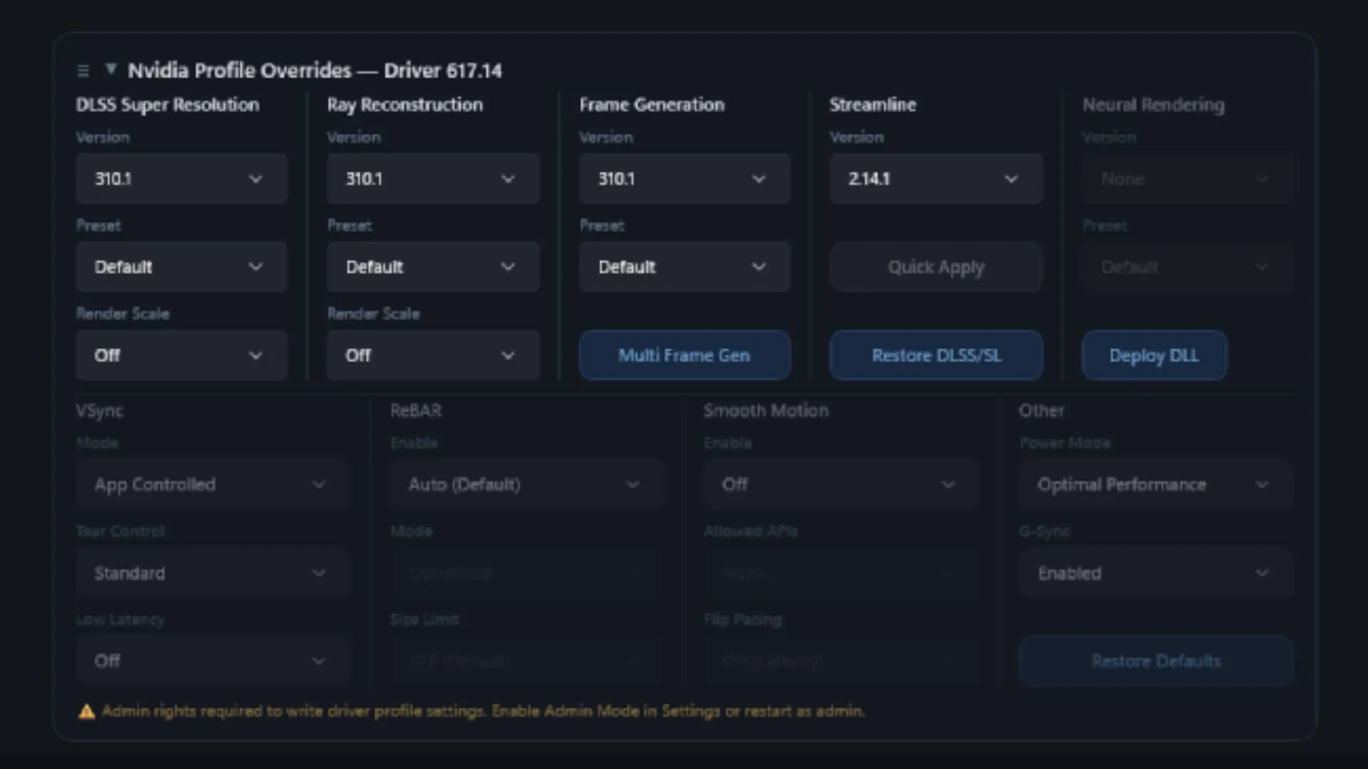This screenshot has width=1368, height=769.
Task: Click the Multi Frame Gen button
Action: pos(684,355)
